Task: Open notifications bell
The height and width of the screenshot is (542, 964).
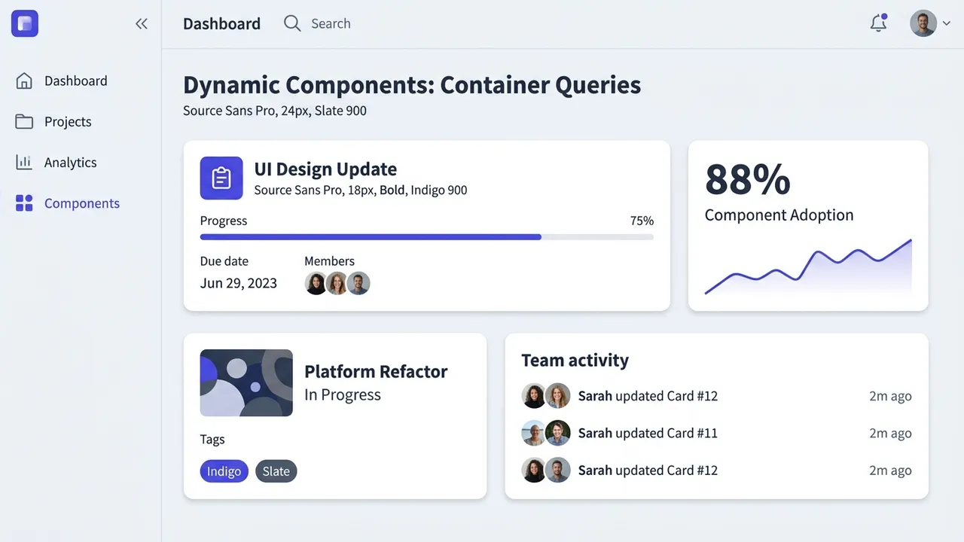Action: click(878, 23)
